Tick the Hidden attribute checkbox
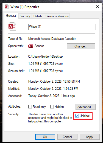The image size is (103, 143). click(x=52, y=107)
